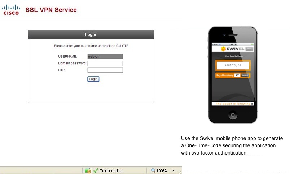
Task: Click the Close button on the Swivel app
Action: pyautogui.click(x=249, y=49)
